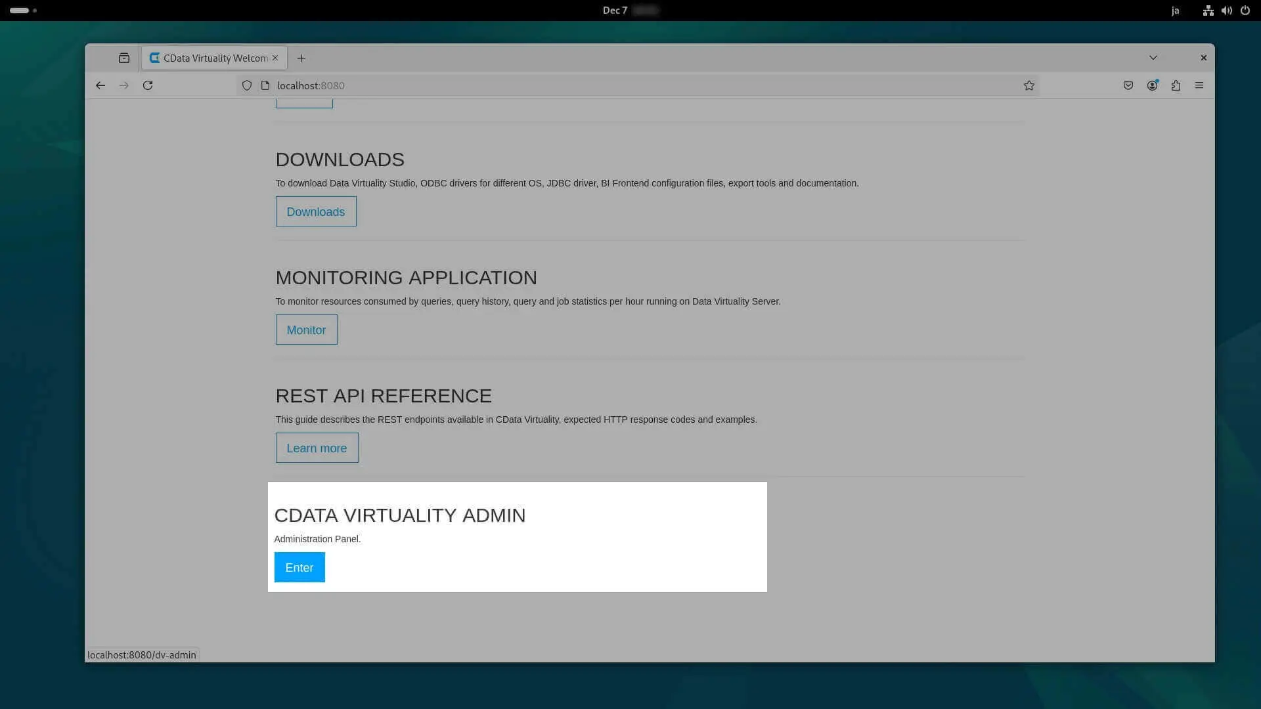Viewport: 1261px width, 709px height.
Task: Open the extensions puzzle icon
Action: point(1176,85)
